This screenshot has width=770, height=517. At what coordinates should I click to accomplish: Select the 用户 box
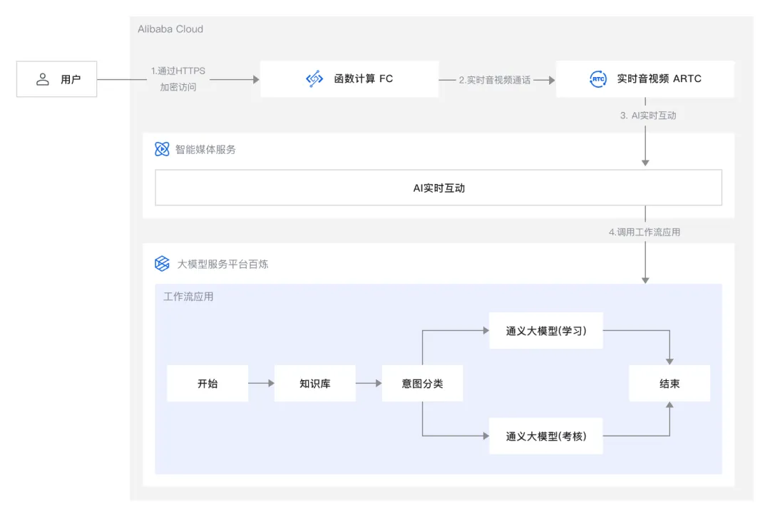(56, 79)
